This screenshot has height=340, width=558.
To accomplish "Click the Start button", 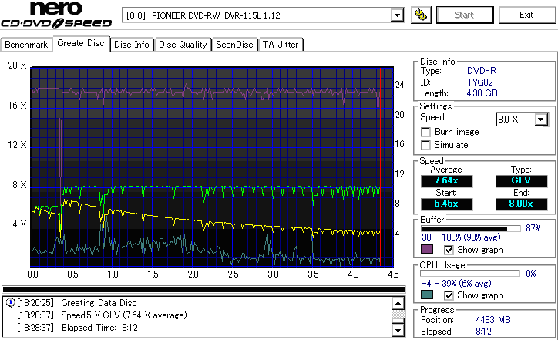I will pyautogui.click(x=465, y=15).
